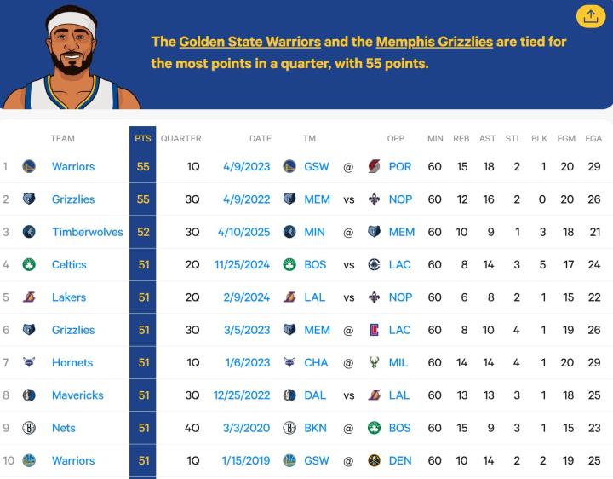Sort by the DATE column header
Screen dimensions: 613x479
260,138
